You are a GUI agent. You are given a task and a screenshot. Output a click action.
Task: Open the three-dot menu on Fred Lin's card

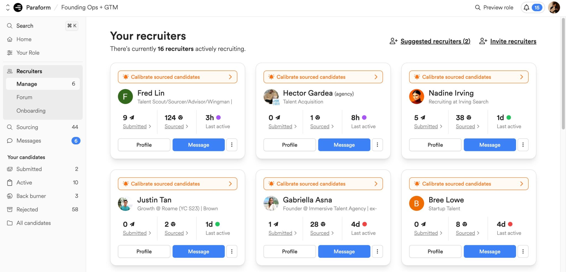(x=232, y=145)
